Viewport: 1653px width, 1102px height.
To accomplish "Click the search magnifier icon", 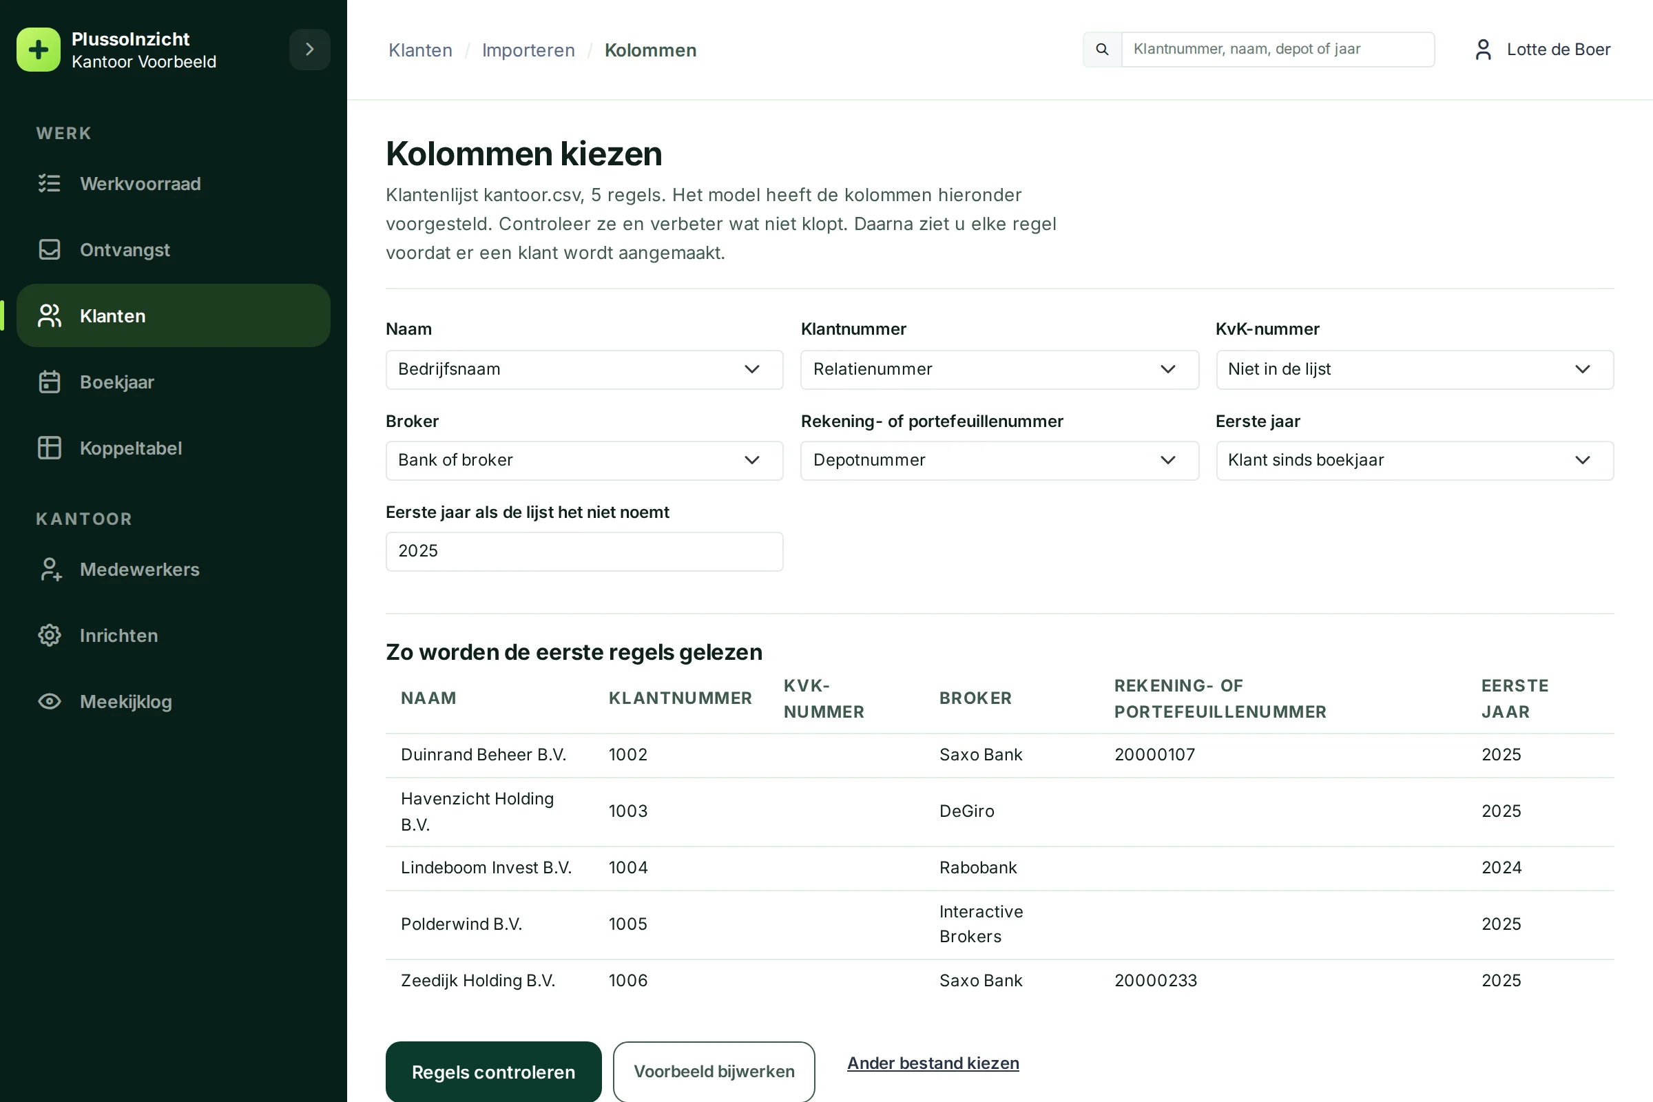I will (x=1102, y=49).
